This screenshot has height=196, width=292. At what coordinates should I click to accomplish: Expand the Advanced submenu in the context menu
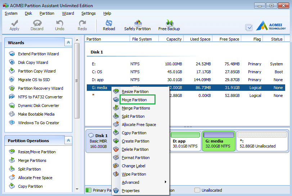pyautogui.click(x=140, y=182)
